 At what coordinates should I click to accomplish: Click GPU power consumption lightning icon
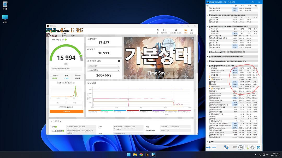click(210, 87)
